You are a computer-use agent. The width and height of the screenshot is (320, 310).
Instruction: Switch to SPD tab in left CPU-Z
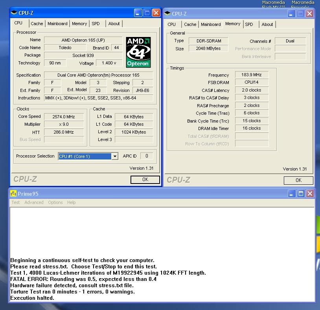[x=96, y=24]
